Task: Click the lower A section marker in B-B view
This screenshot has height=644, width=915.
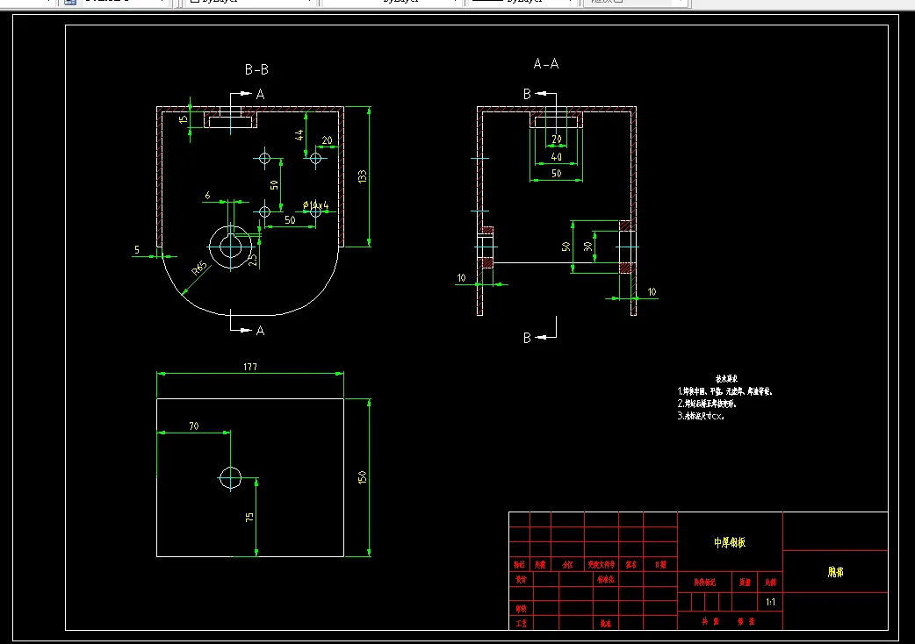Action: [x=260, y=331]
